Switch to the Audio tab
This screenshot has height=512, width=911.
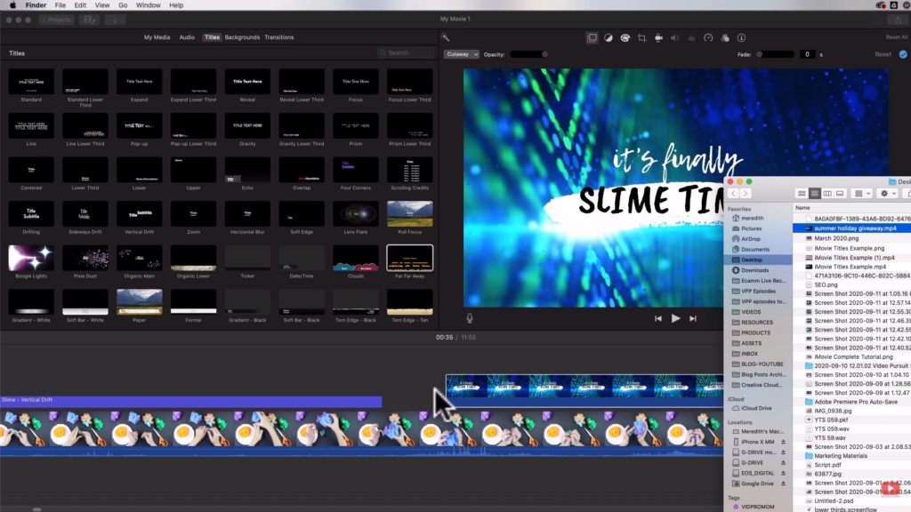(x=187, y=37)
